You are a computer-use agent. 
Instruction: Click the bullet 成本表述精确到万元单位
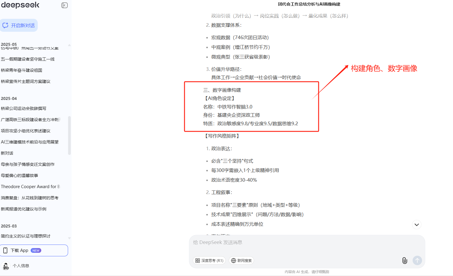(237, 224)
